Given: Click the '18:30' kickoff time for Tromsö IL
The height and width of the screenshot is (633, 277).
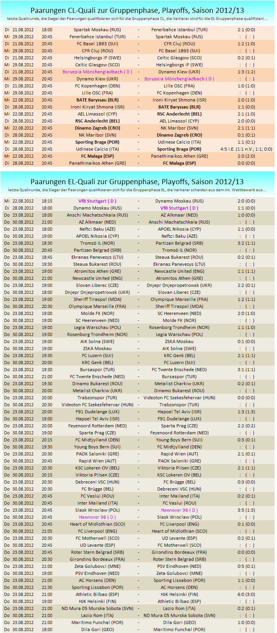Looking at the screenshot, I should [47, 243].
